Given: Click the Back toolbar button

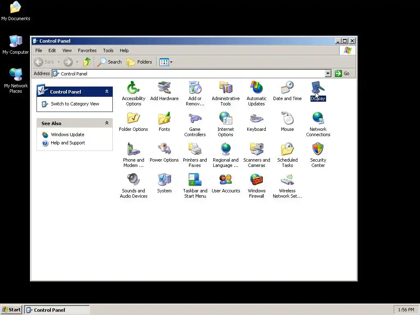Looking at the screenshot, I should click(x=44, y=62).
